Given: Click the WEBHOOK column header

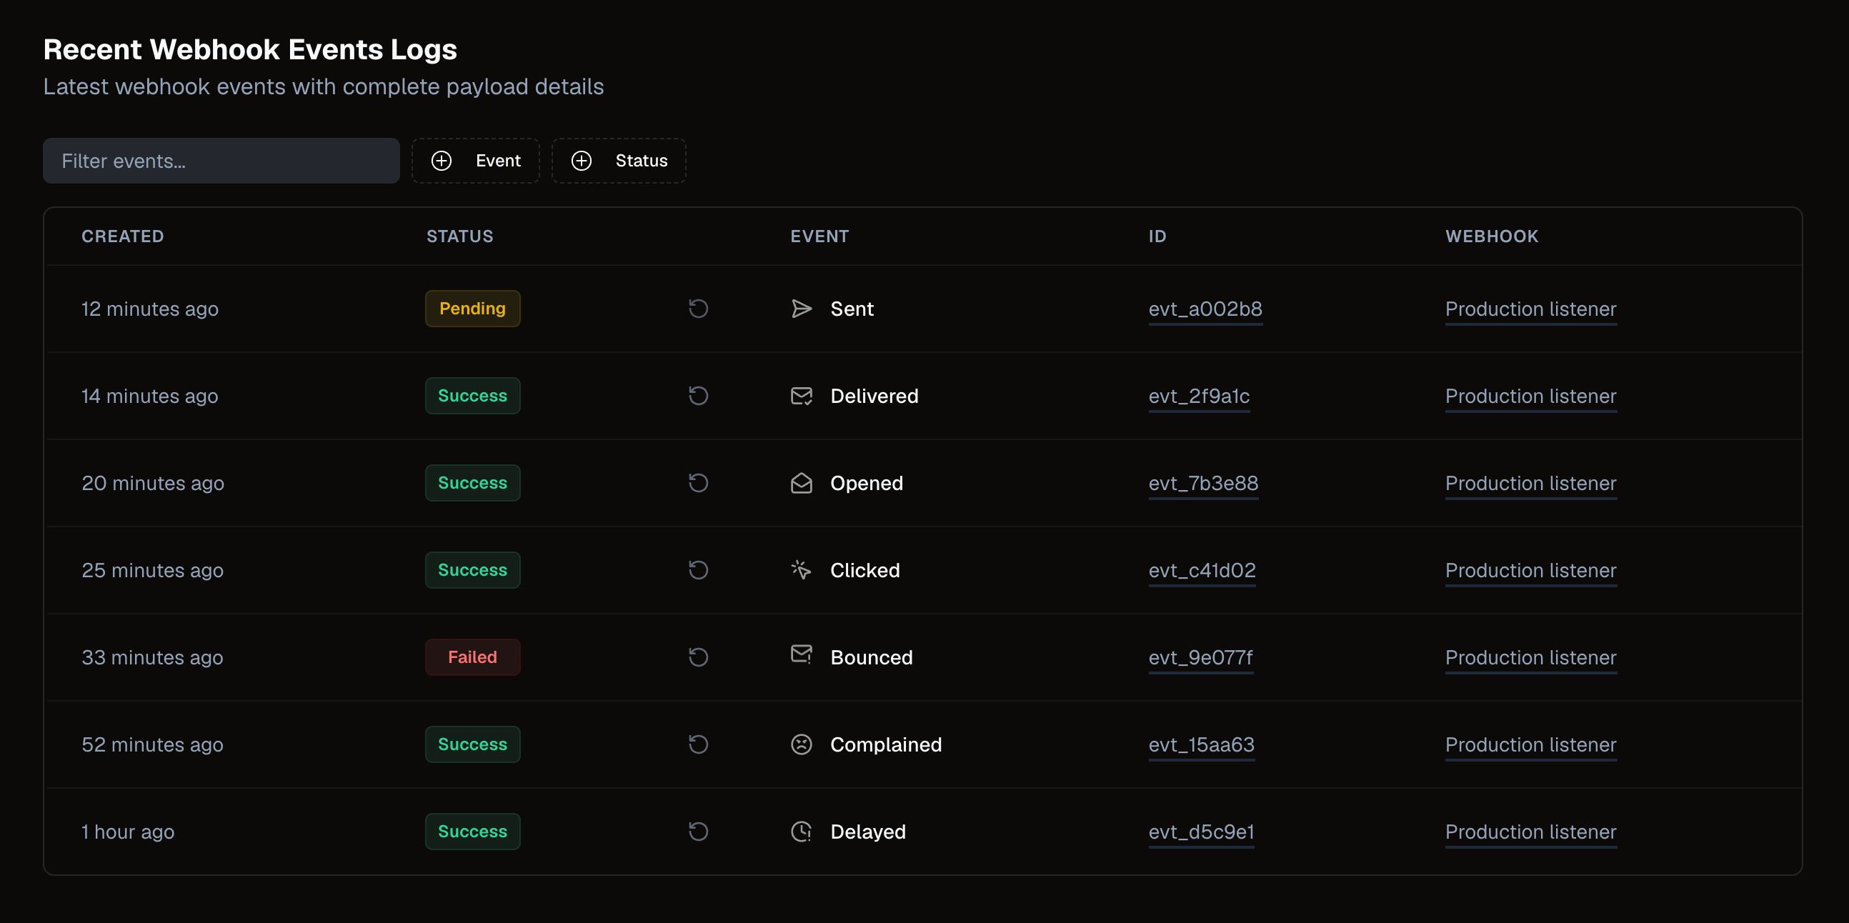Looking at the screenshot, I should 1492,236.
